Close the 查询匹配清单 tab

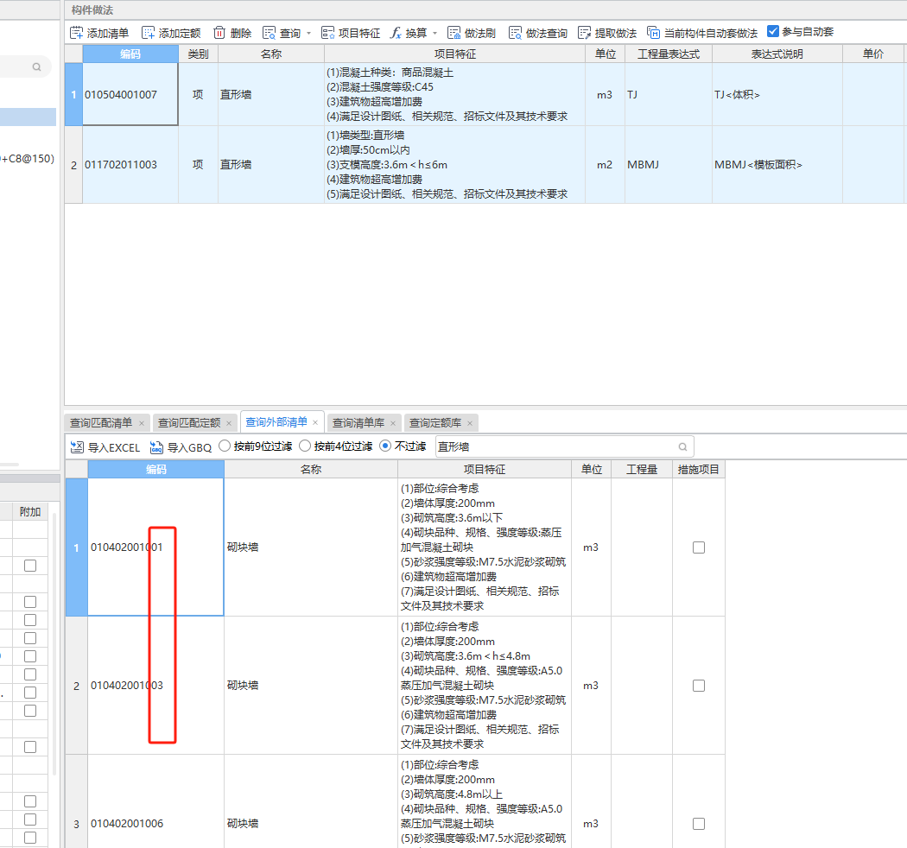coord(142,423)
